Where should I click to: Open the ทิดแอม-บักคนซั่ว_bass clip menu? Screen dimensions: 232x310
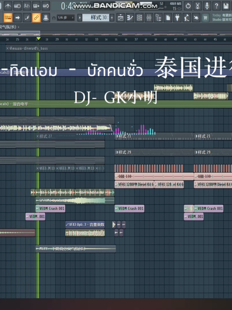click(8, 48)
